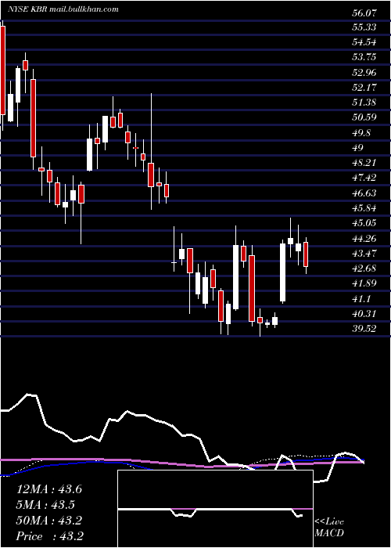391x548 pixels.
Task: Click the 49 price axis label
Action: [x=358, y=147]
